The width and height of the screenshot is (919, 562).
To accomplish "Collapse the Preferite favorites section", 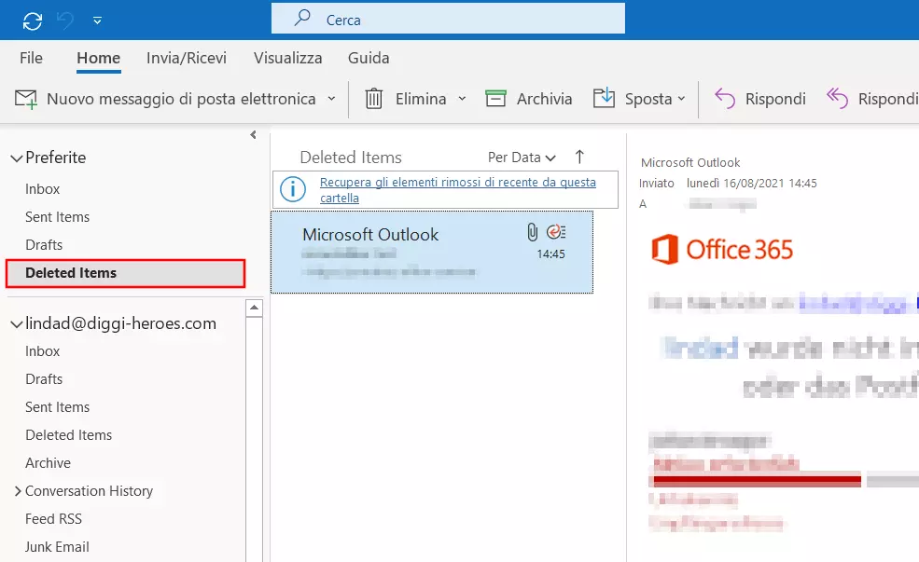I will [x=17, y=158].
